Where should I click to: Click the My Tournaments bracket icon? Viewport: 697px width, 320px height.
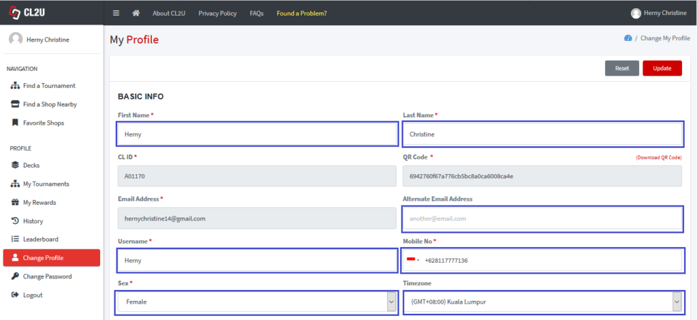tap(15, 184)
